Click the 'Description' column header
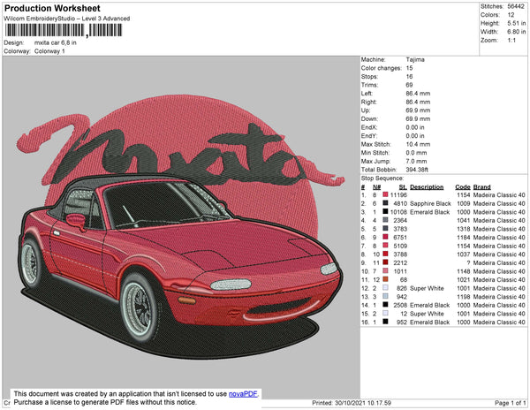The width and height of the screenshot is (530, 410). tap(427, 187)
